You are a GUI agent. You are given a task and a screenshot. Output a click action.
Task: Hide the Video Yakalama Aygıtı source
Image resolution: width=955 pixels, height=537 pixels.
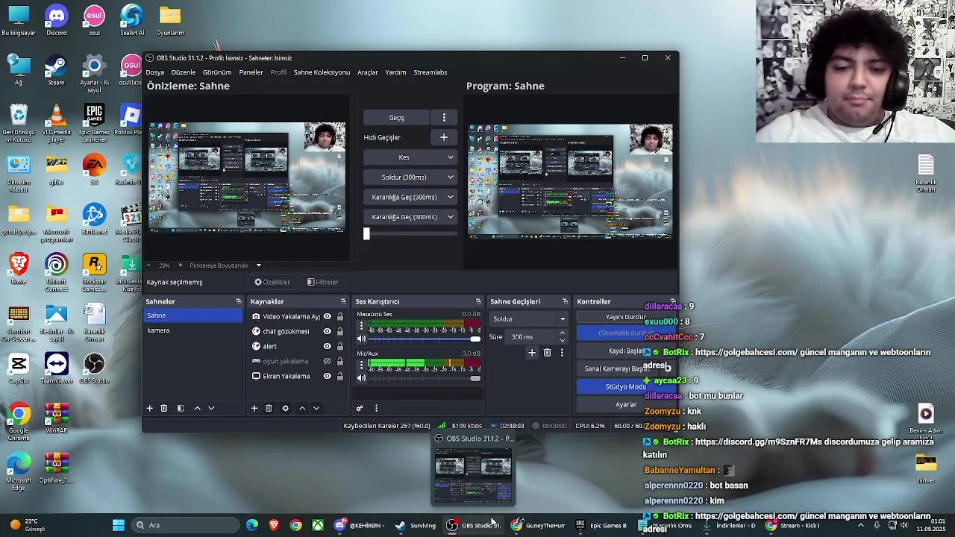click(327, 316)
